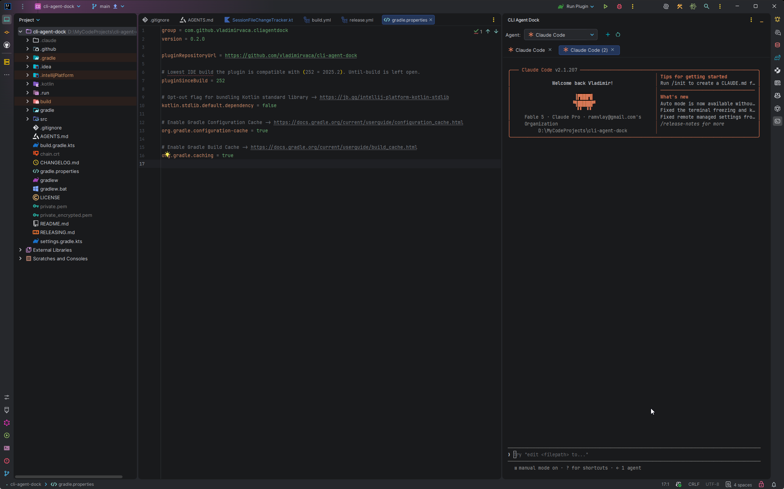Screen dimensions: 784x489
Task: Open the Run Plugin configuration dropdown
Action: [x=576, y=6]
